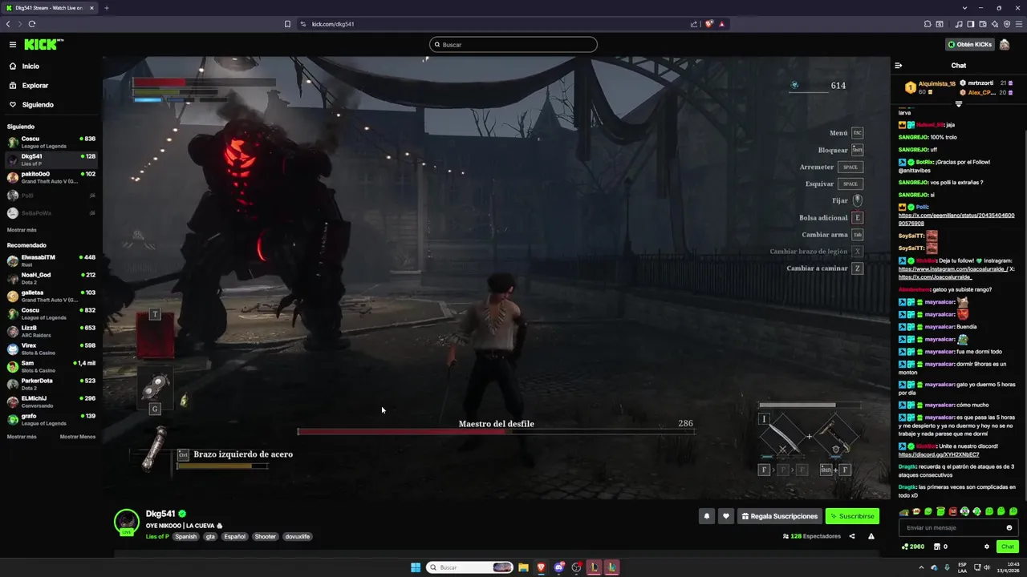Click Mostrar más under Siguiendo
This screenshot has height=577, width=1027.
(22, 230)
